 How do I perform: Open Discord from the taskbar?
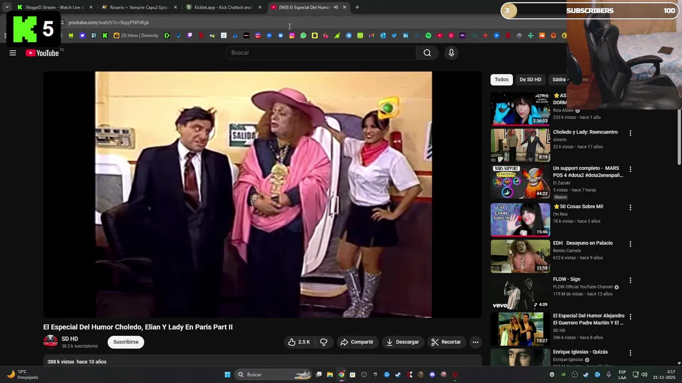point(432,374)
